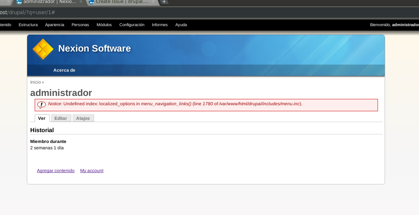Open the Ayuda menu
Image resolution: width=419 pixels, height=215 pixels.
coord(181,25)
